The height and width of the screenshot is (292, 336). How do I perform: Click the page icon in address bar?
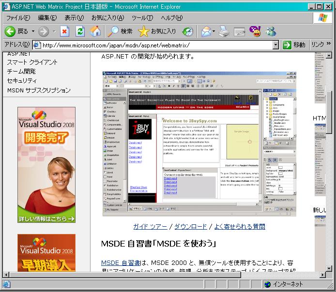(x=37, y=45)
